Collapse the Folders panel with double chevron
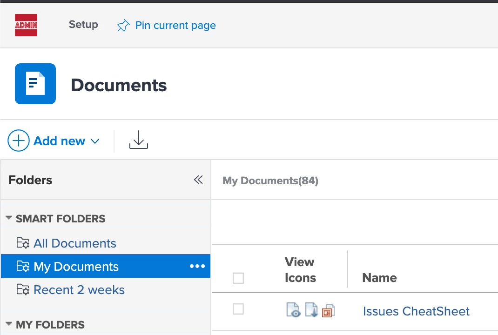This screenshot has width=498, height=335. (x=198, y=180)
